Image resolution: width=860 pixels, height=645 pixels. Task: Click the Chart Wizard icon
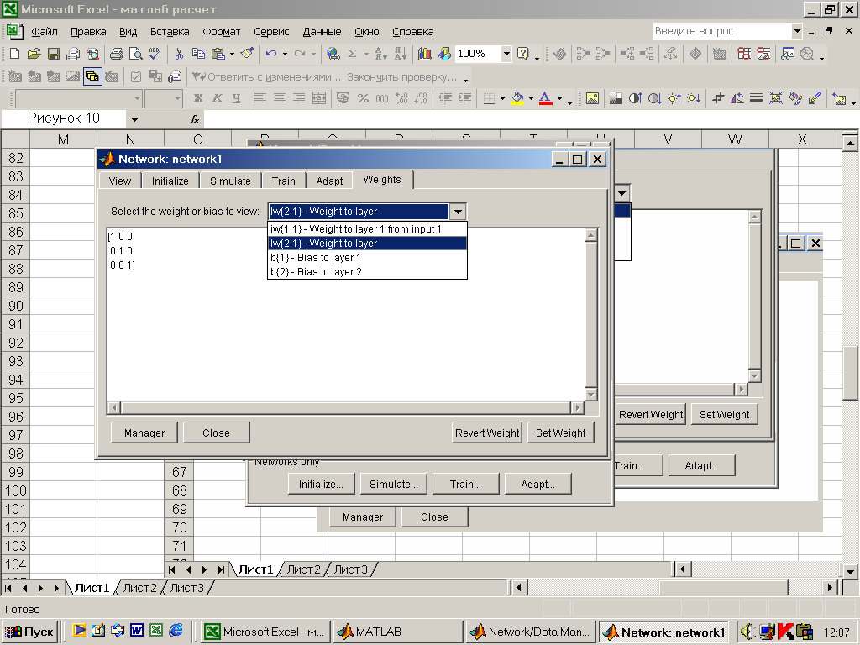(424, 53)
